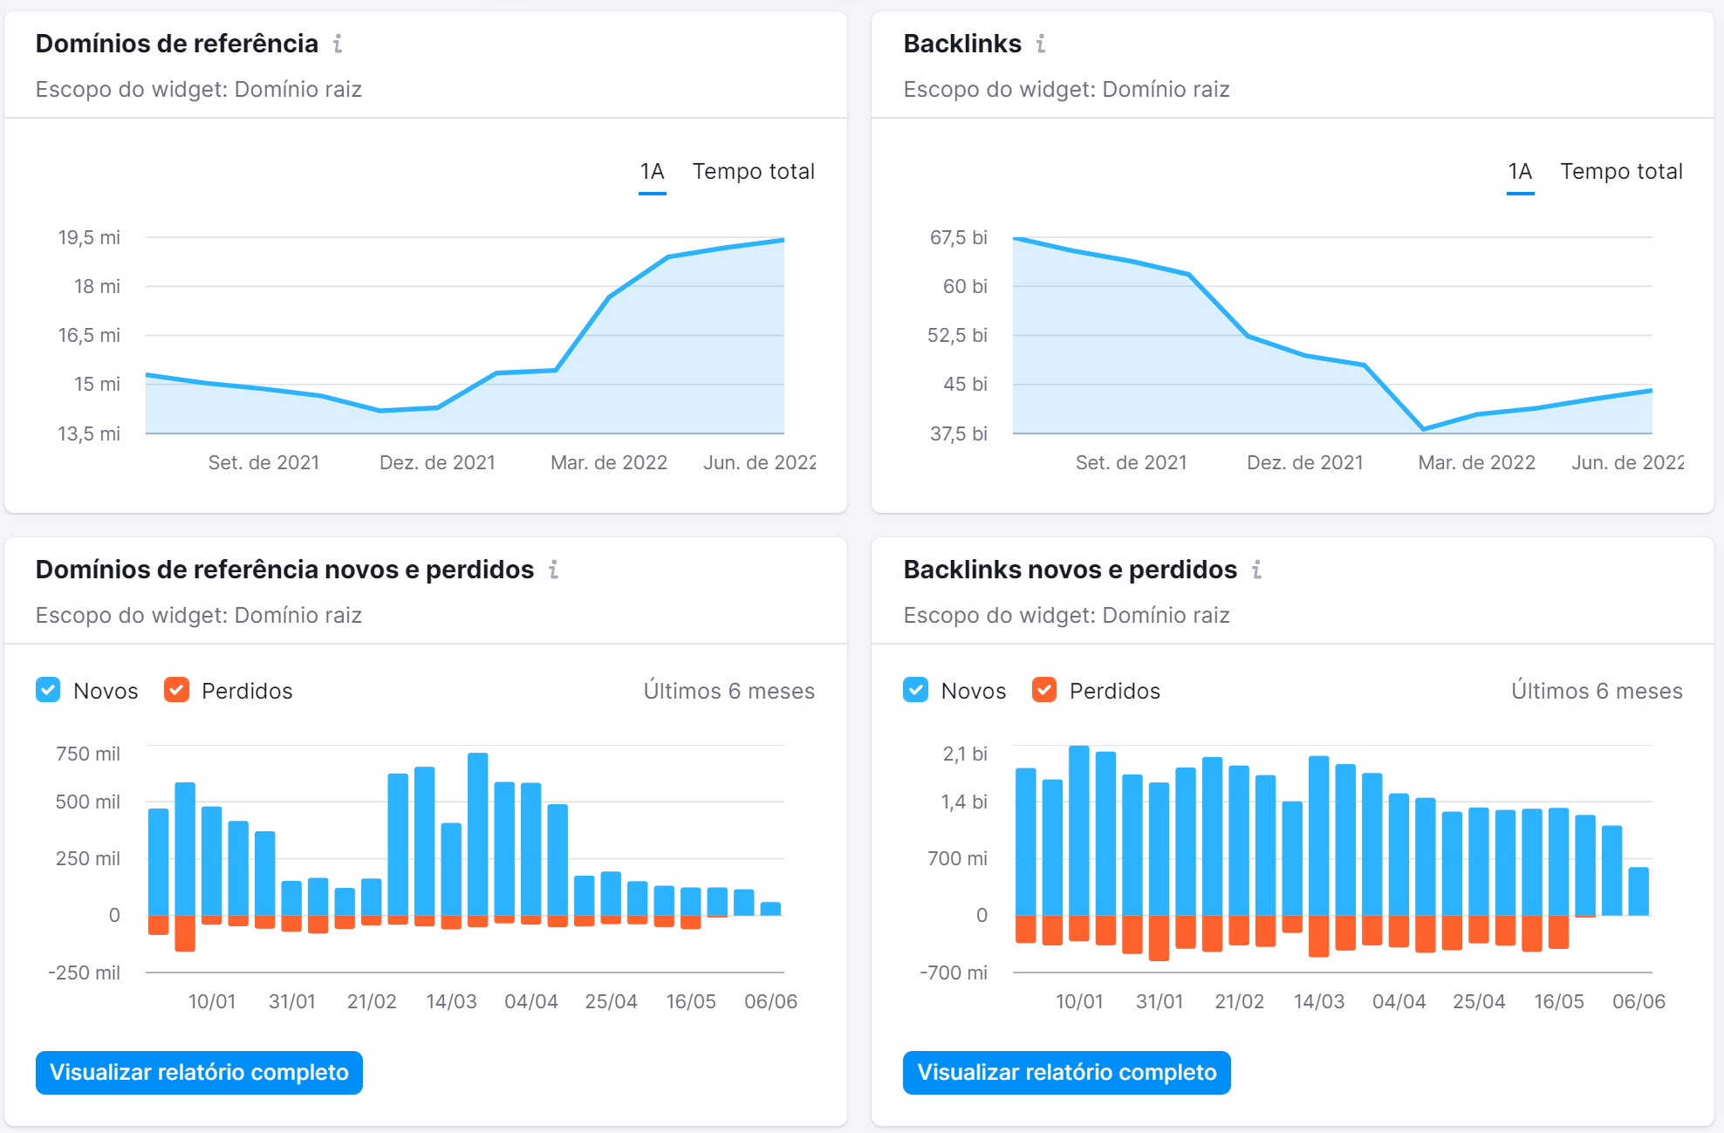Image resolution: width=1724 pixels, height=1133 pixels.
Task: Open the info tooltip for Domínios de referência
Action: click(339, 43)
